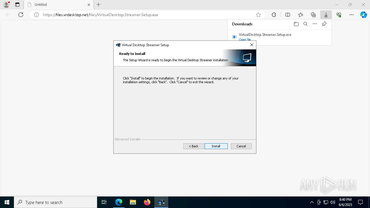370x208 pixels.
Task: Toggle the Split screen icon
Action: [288, 15]
